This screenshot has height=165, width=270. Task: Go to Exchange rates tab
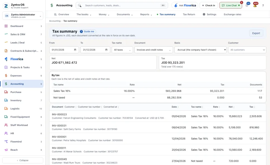coord(233,14)
